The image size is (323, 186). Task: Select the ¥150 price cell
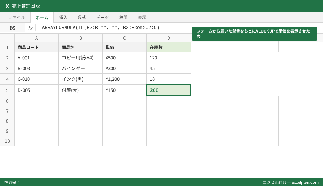pos(125,90)
